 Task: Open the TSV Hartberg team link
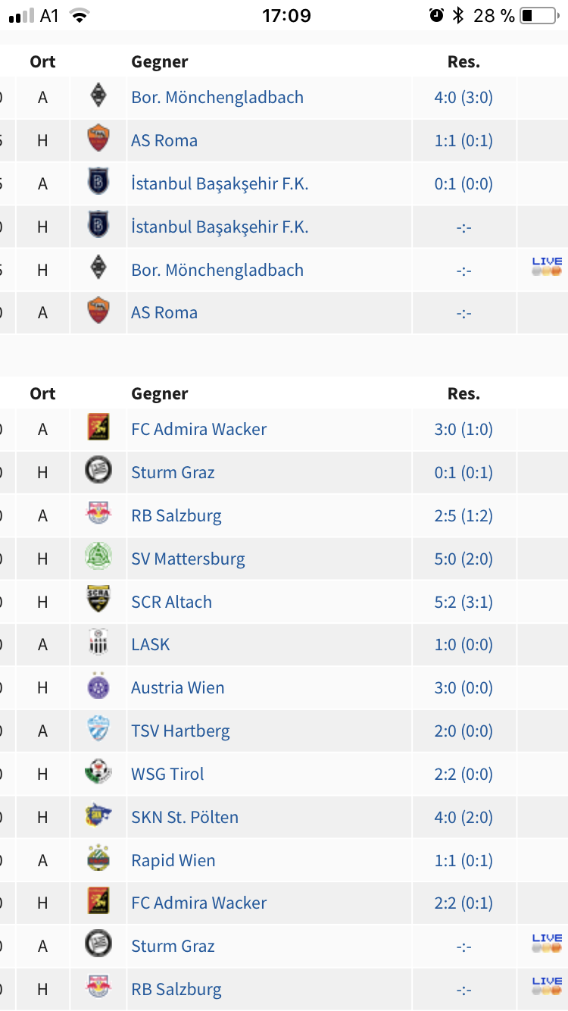180,731
